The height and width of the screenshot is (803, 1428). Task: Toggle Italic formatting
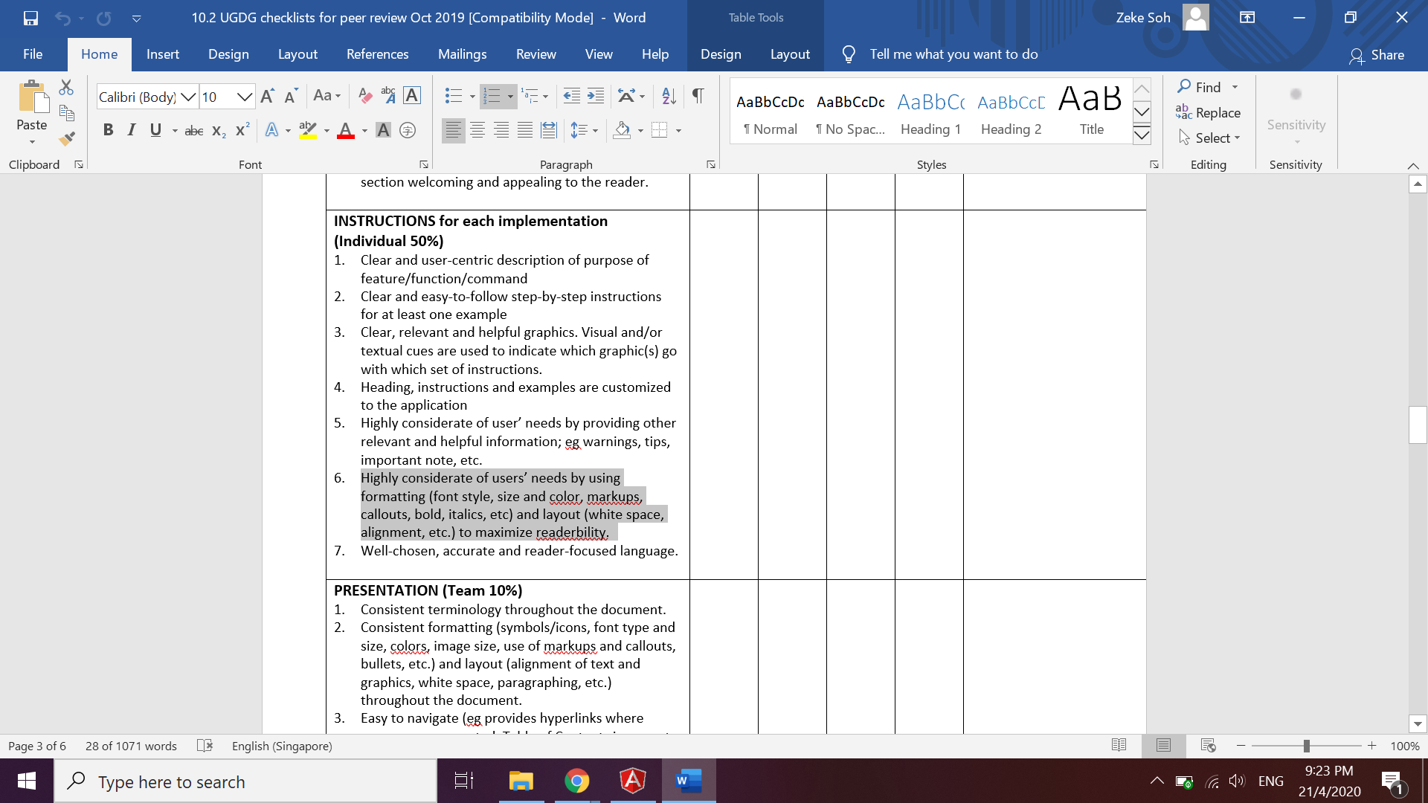(x=132, y=131)
